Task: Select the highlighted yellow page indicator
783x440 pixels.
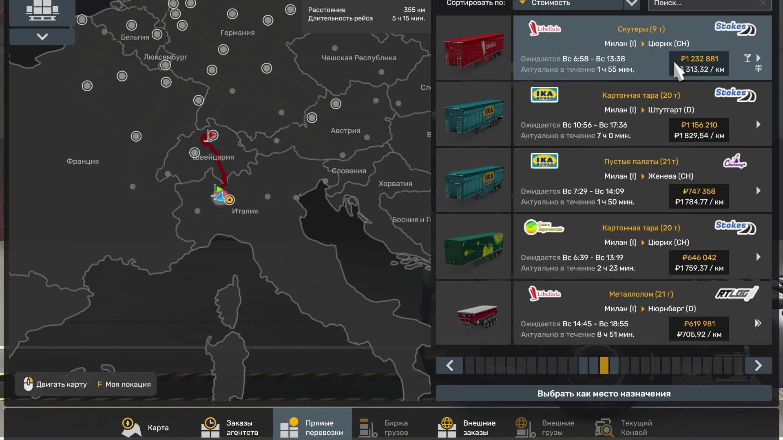Action: pos(604,365)
